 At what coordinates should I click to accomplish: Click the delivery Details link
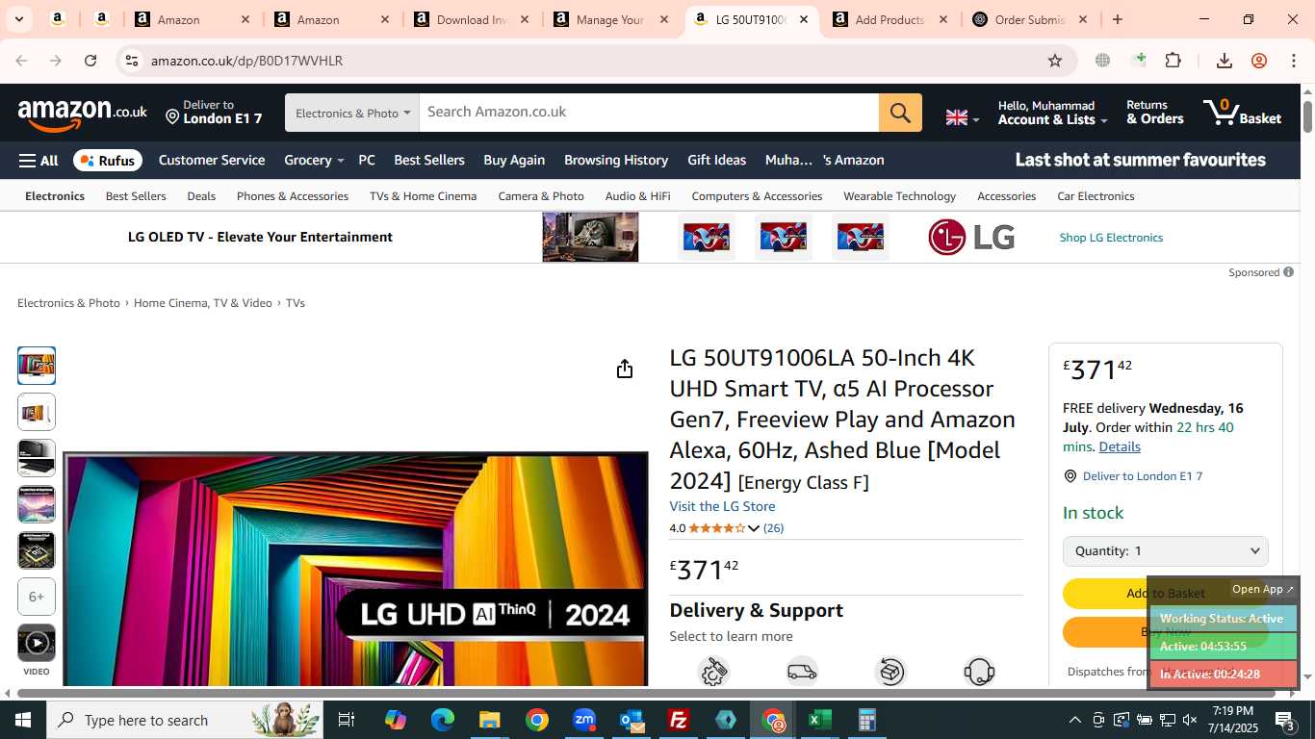point(1120,447)
